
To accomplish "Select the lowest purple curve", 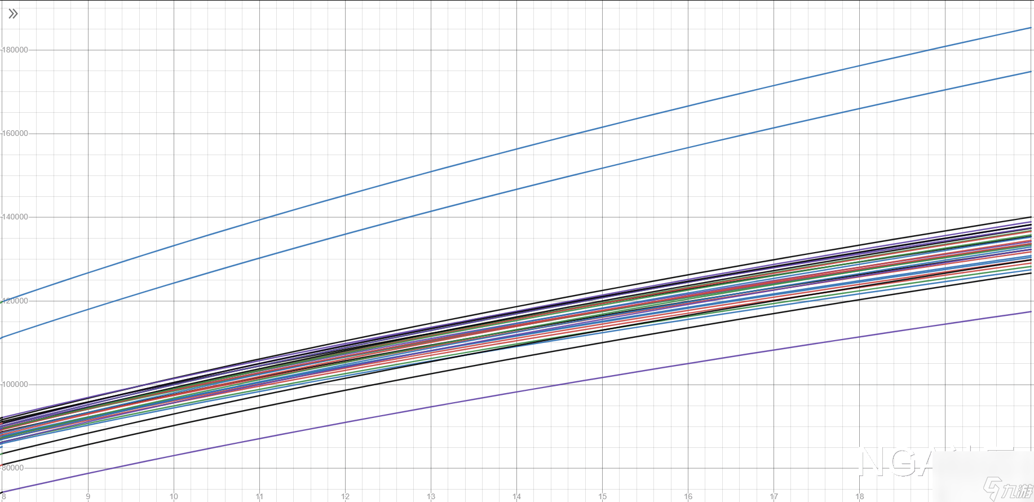I will point(516,392).
